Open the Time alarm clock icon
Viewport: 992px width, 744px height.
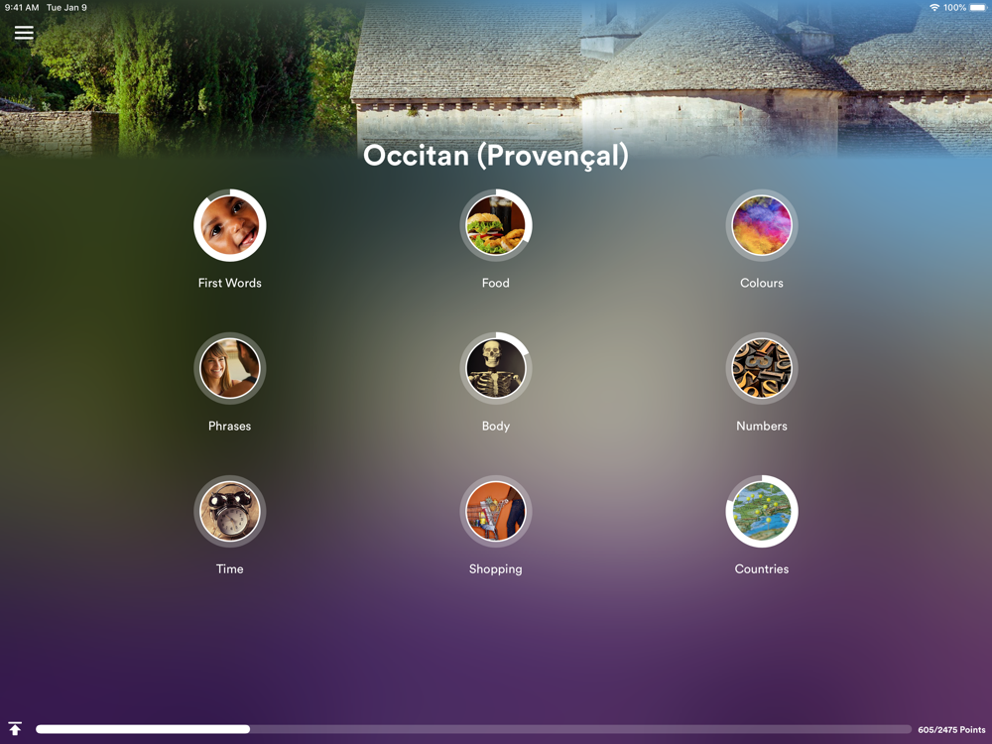click(230, 511)
